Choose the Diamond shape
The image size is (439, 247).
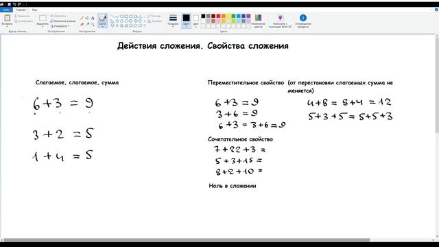(117, 21)
